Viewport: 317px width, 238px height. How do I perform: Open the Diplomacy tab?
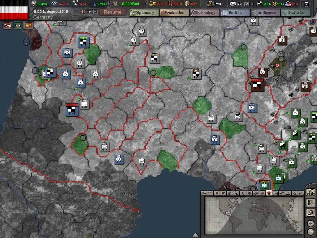pos(144,12)
